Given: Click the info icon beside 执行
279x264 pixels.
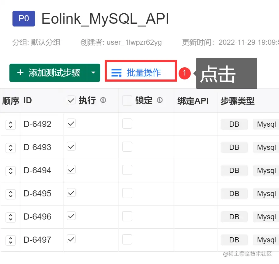Looking at the screenshot, I should [x=103, y=100].
